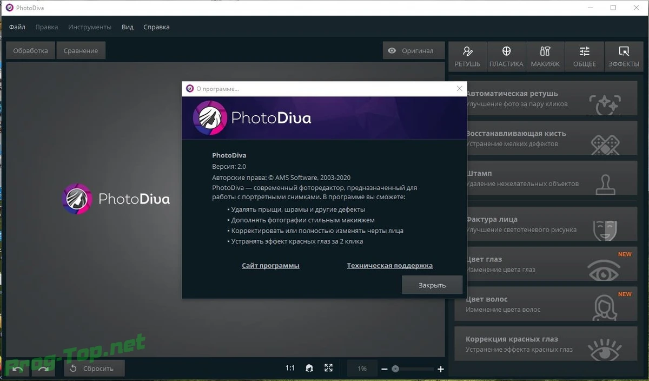The image size is (649, 381).
Task: Click the face-fit view icon
Action: pos(309,369)
